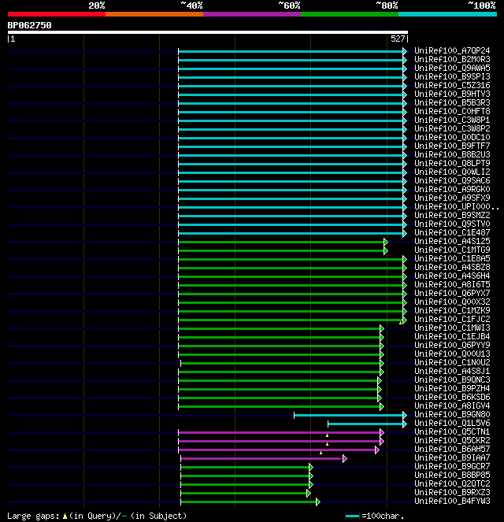Viewport: 504px width, 522px height.
Task: Click the BP062750 query name
Action: (x=29, y=26)
